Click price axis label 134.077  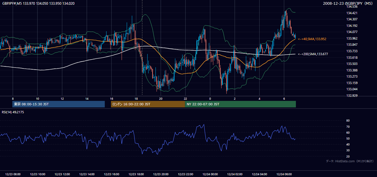(352, 32)
